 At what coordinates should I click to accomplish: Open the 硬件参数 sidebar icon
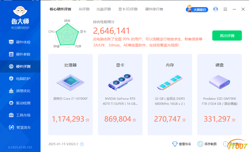(11, 54)
